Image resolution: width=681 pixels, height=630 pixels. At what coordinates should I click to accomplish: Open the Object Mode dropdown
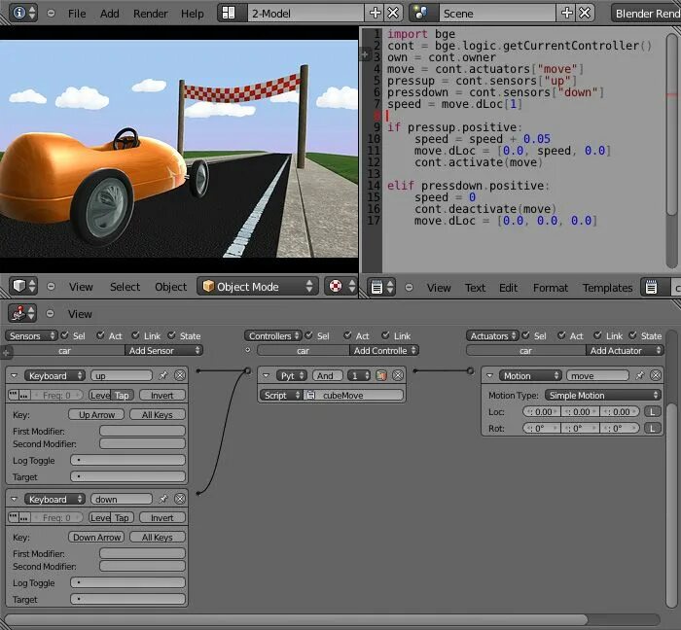coord(258,287)
